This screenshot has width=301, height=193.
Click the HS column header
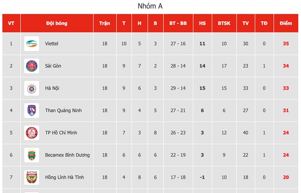[x=202, y=23]
